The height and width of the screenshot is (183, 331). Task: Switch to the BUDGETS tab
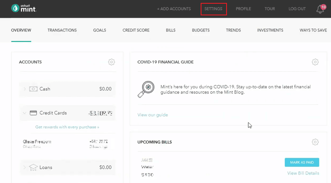(201, 30)
